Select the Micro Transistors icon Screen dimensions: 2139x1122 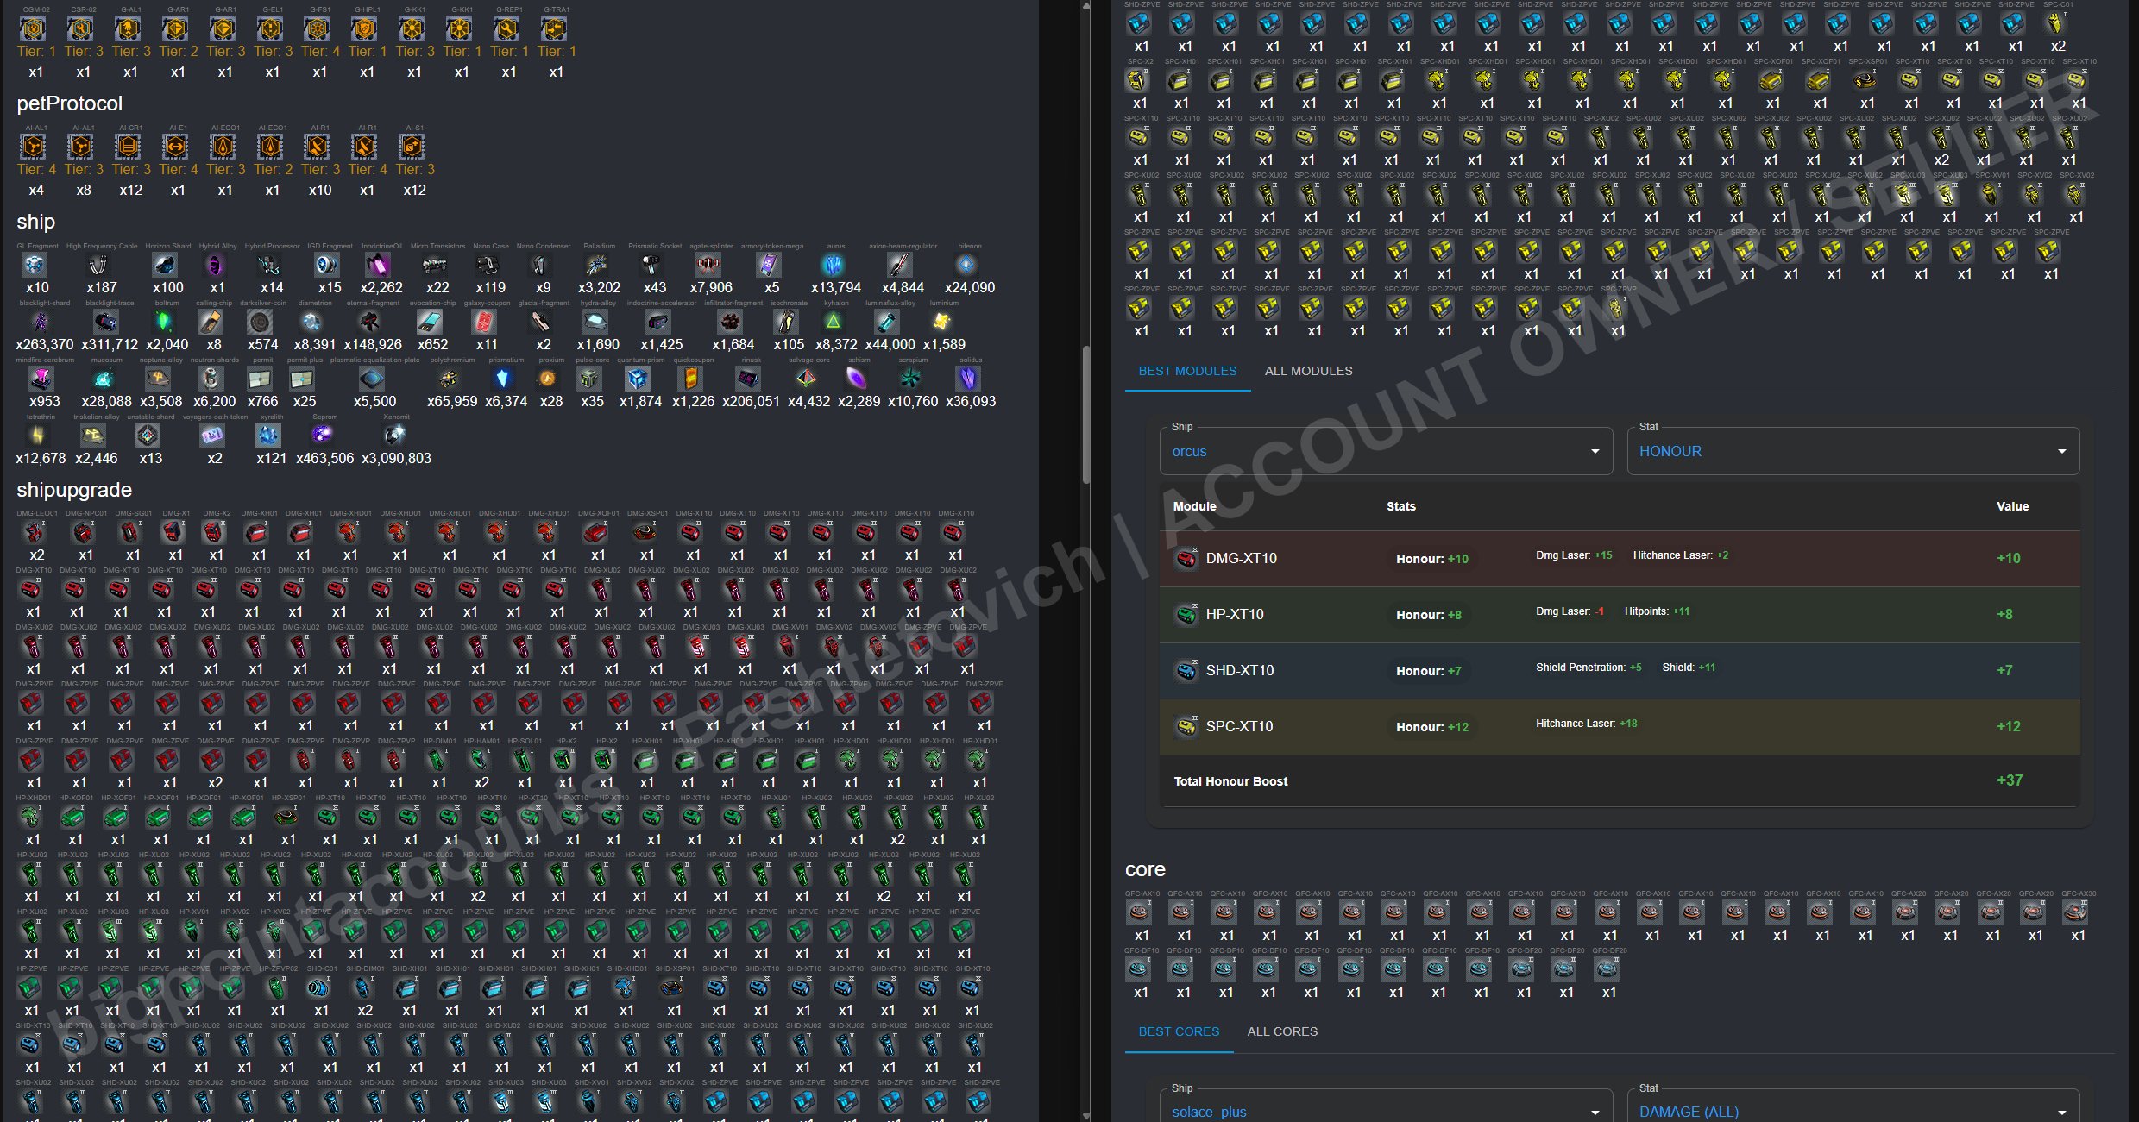(436, 265)
